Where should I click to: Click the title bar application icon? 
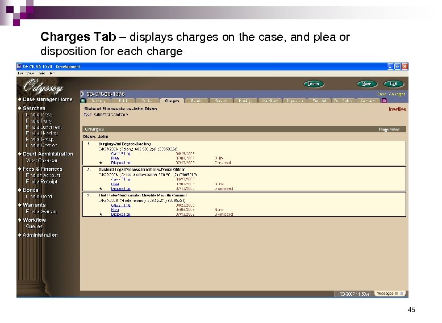pyautogui.click(x=19, y=66)
